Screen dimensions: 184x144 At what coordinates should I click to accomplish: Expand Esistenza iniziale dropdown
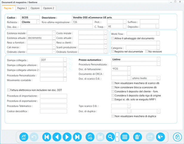tap(54, 32)
